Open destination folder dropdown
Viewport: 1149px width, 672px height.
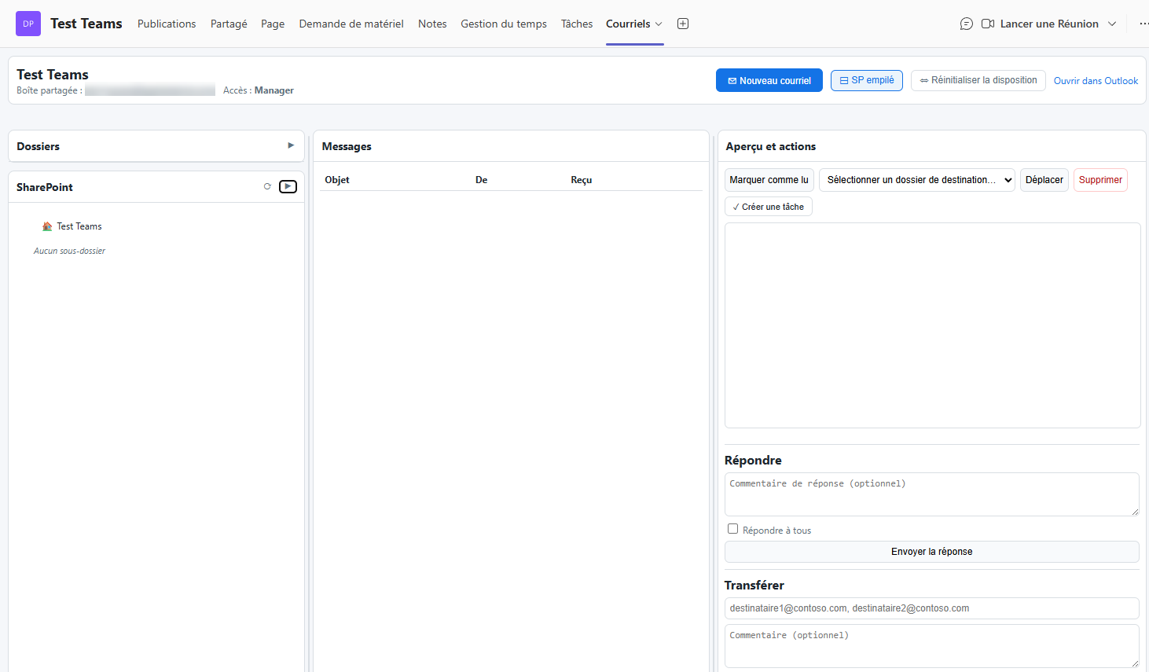tap(917, 180)
